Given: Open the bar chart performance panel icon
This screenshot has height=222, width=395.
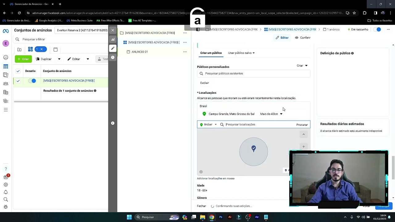Looking at the screenshot, I should (x=113, y=39).
